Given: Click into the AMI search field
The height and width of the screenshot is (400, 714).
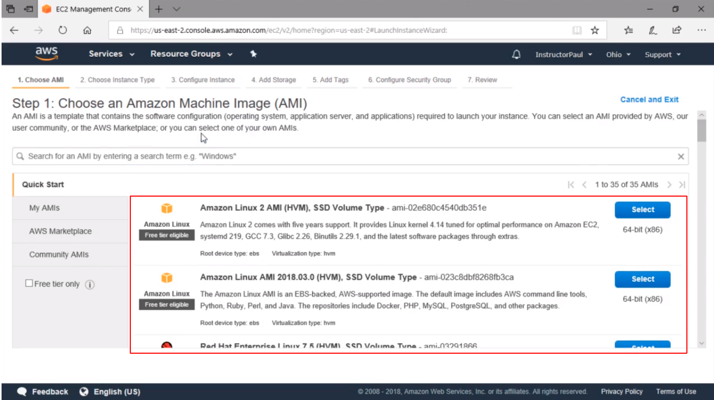Looking at the screenshot, I should (344, 157).
